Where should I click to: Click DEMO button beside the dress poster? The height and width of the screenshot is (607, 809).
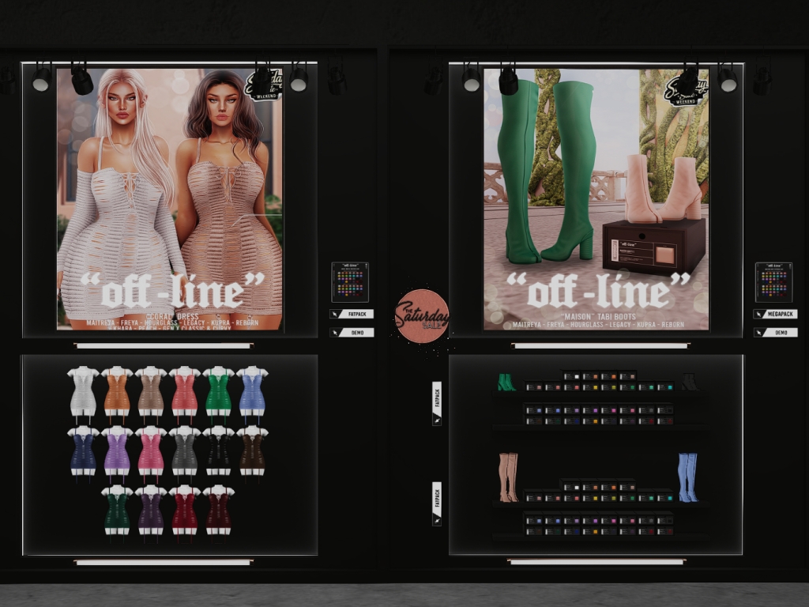pos(352,333)
